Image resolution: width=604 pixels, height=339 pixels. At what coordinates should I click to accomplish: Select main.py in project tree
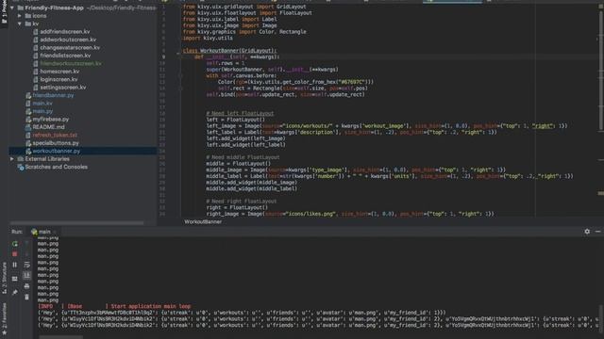coord(42,111)
